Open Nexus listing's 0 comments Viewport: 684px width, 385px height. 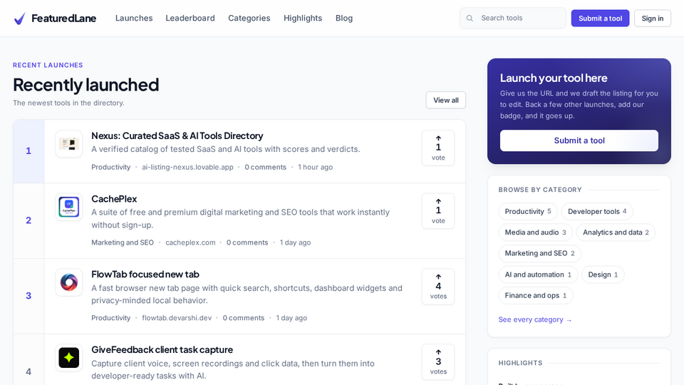pos(265,167)
